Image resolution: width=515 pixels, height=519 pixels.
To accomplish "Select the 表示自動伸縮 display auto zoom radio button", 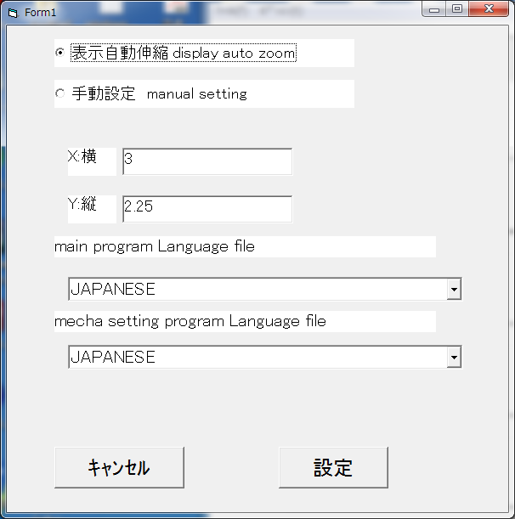I will (59, 53).
